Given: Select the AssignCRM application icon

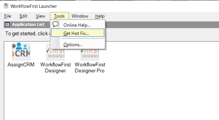Looking at the screenshot, I should 21,51.
